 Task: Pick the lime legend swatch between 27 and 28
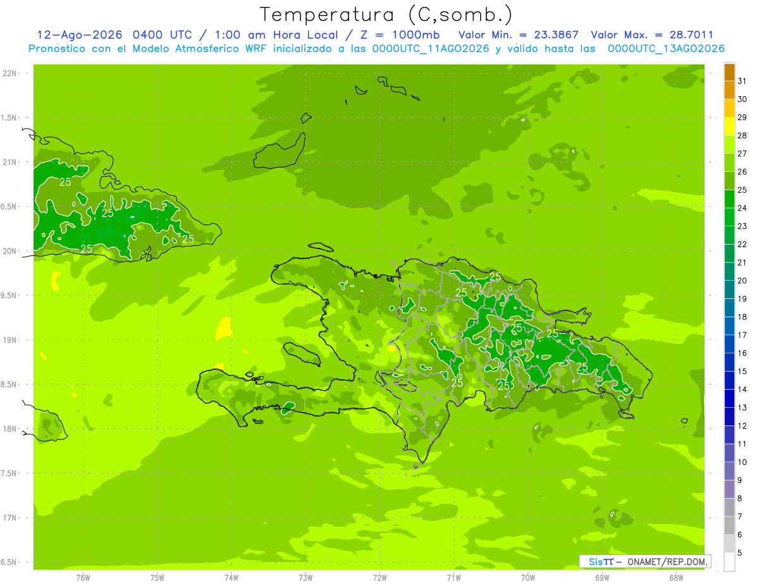coord(729,145)
